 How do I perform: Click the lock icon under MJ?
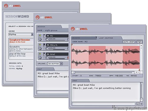47,39
